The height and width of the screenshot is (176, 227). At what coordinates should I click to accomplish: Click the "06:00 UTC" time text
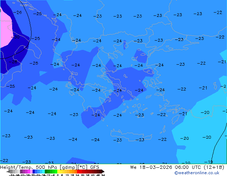click(x=189, y=167)
